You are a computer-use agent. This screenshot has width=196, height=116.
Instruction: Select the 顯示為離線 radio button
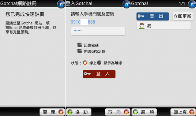pos(99,63)
